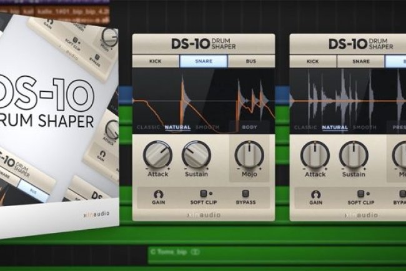Click the GAIN knob icon in the left plugin
The height and width of the screenshot is (271, 406).
(x=159, y=194)
